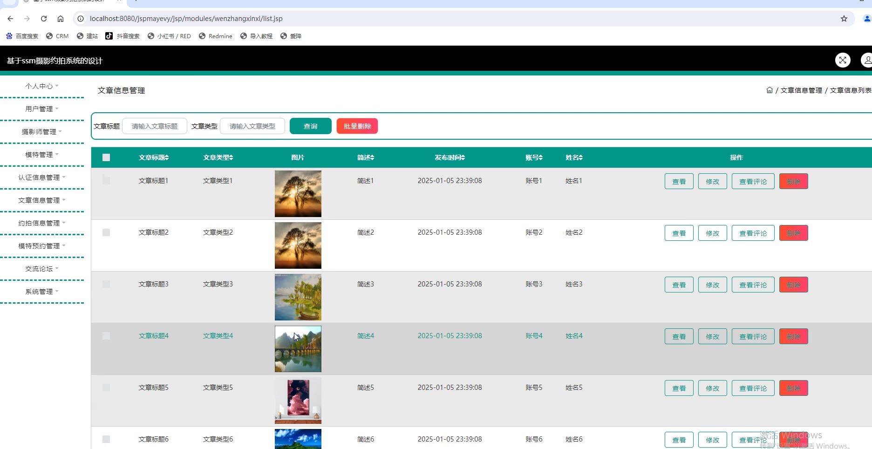
Task: Expand the 用户管理 sidebar menu
Action: pos(42,109)
